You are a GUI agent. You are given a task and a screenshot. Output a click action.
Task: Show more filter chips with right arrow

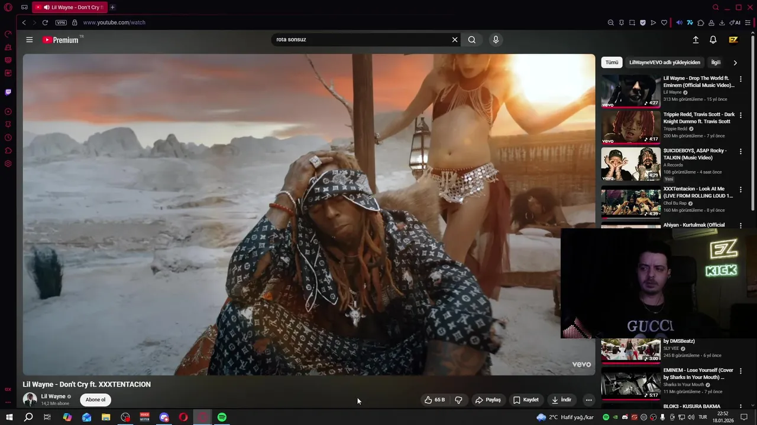[735, 63]
